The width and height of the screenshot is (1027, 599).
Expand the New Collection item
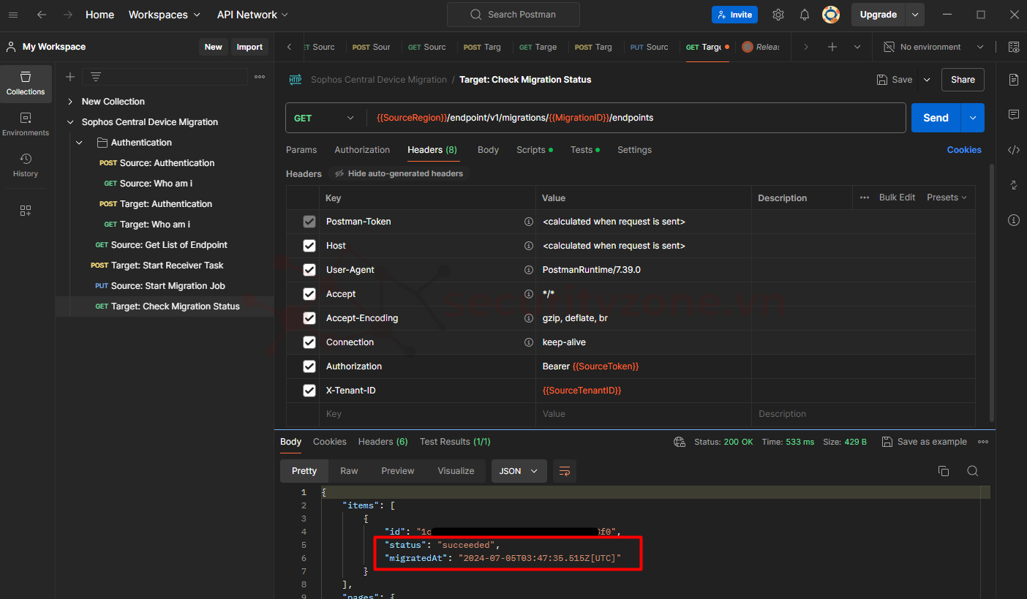point(70,102)
